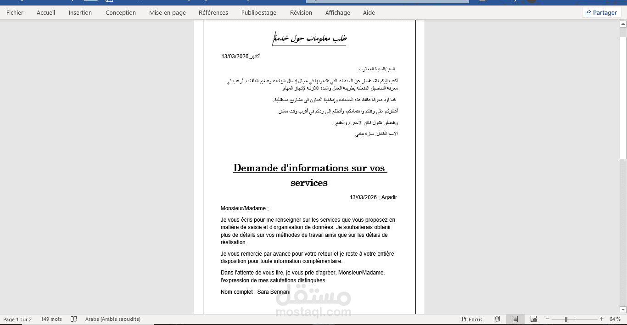Switch to Web Layout view icon

point(533,319)
